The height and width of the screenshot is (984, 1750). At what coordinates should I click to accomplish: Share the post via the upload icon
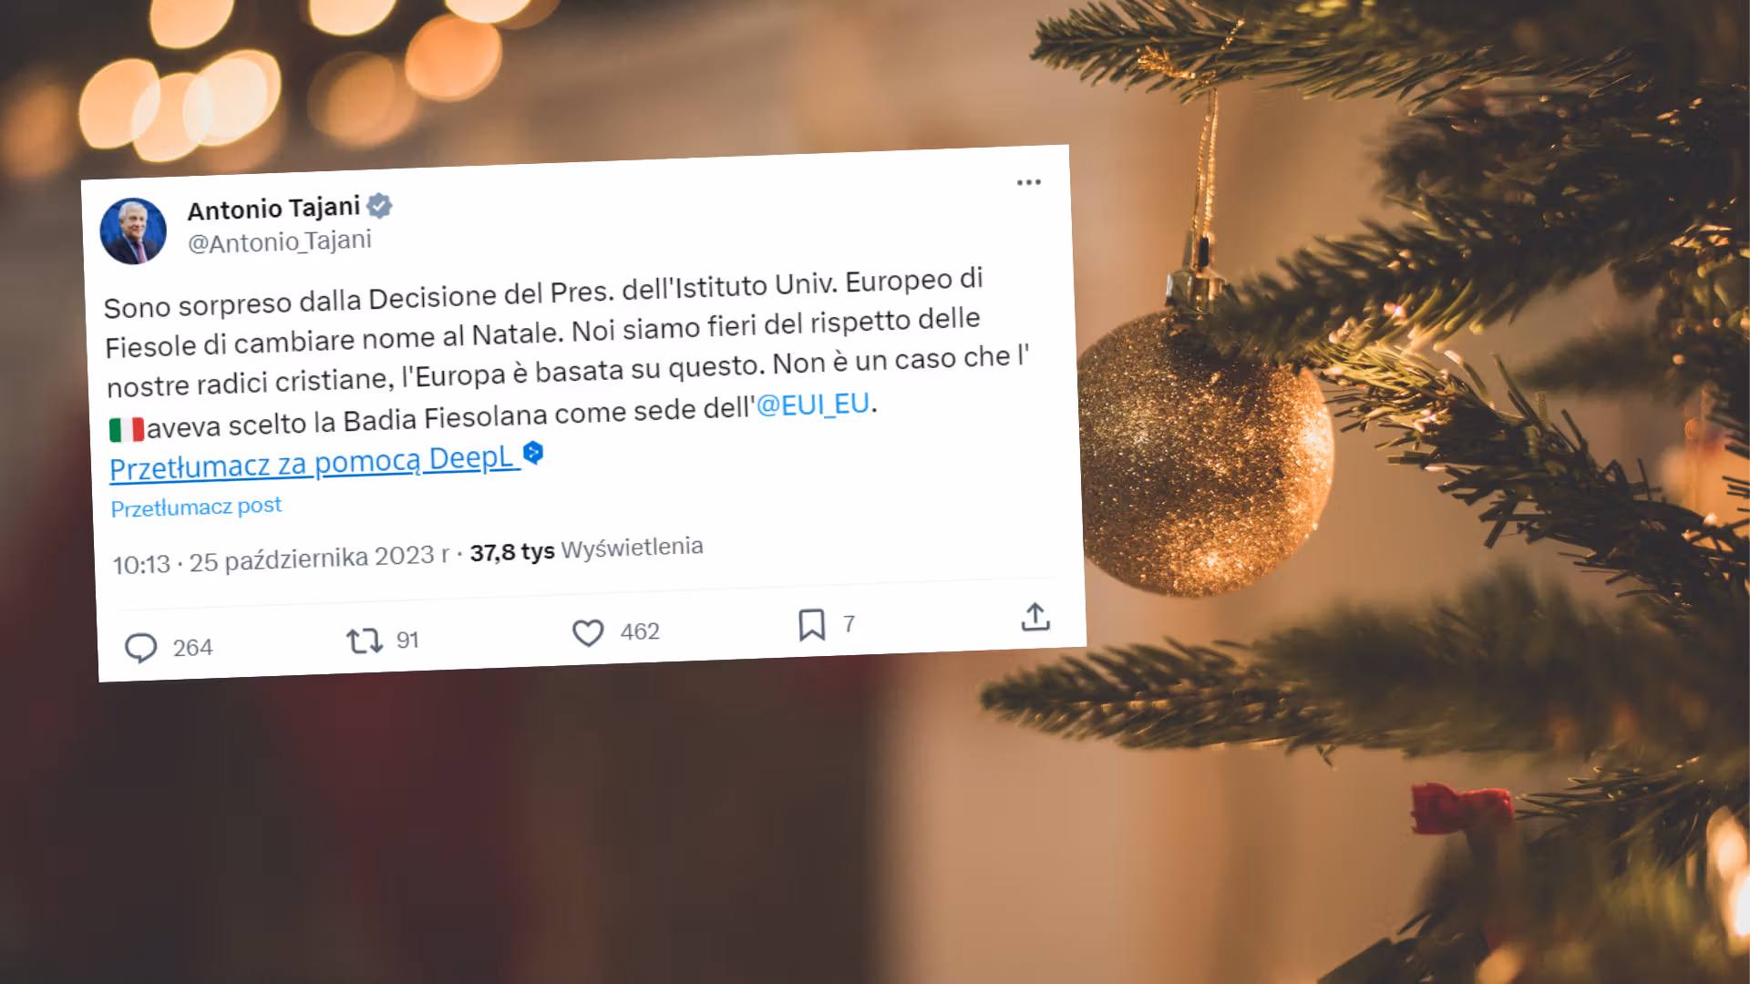tap(1035, 617)
